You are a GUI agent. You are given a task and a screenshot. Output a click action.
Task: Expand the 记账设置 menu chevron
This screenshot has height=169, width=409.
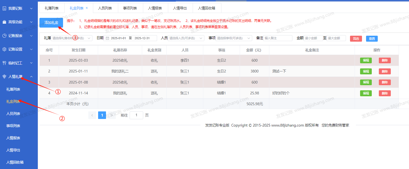pyautogui.click(x=31, y=49)
